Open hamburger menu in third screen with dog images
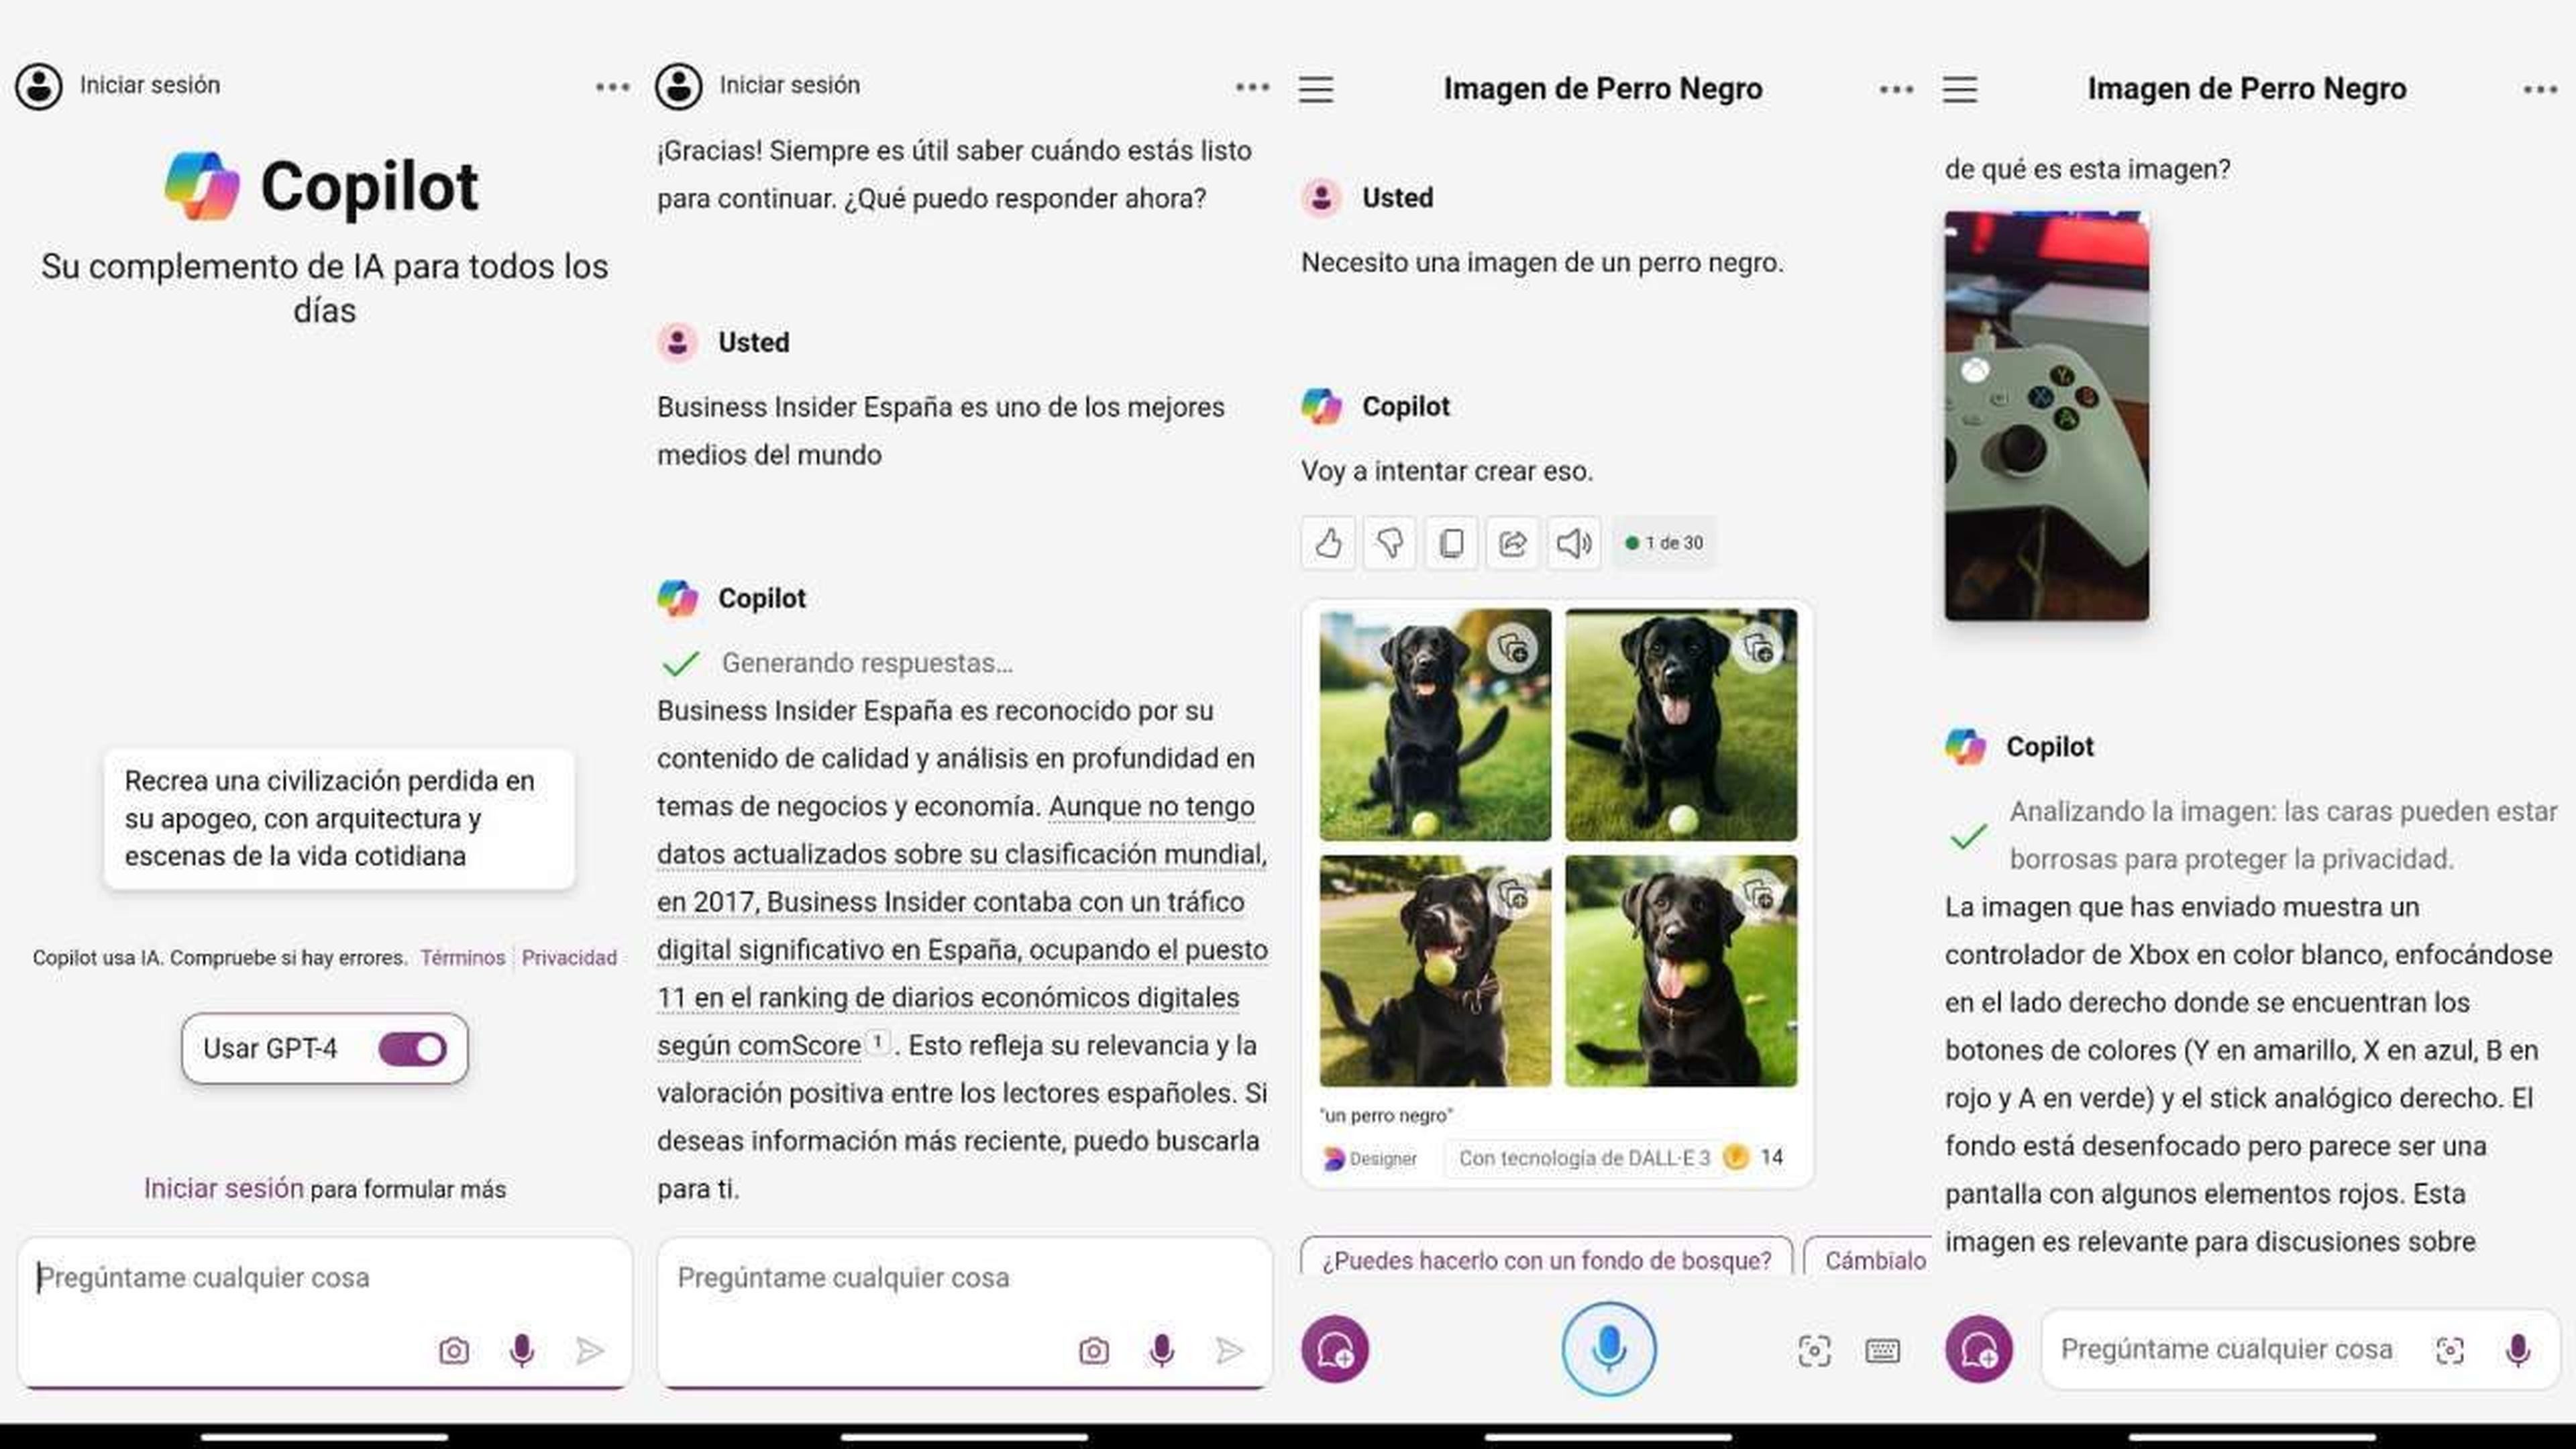Viewport: 2576px width, 1449px height. (x=1316, y=89)
